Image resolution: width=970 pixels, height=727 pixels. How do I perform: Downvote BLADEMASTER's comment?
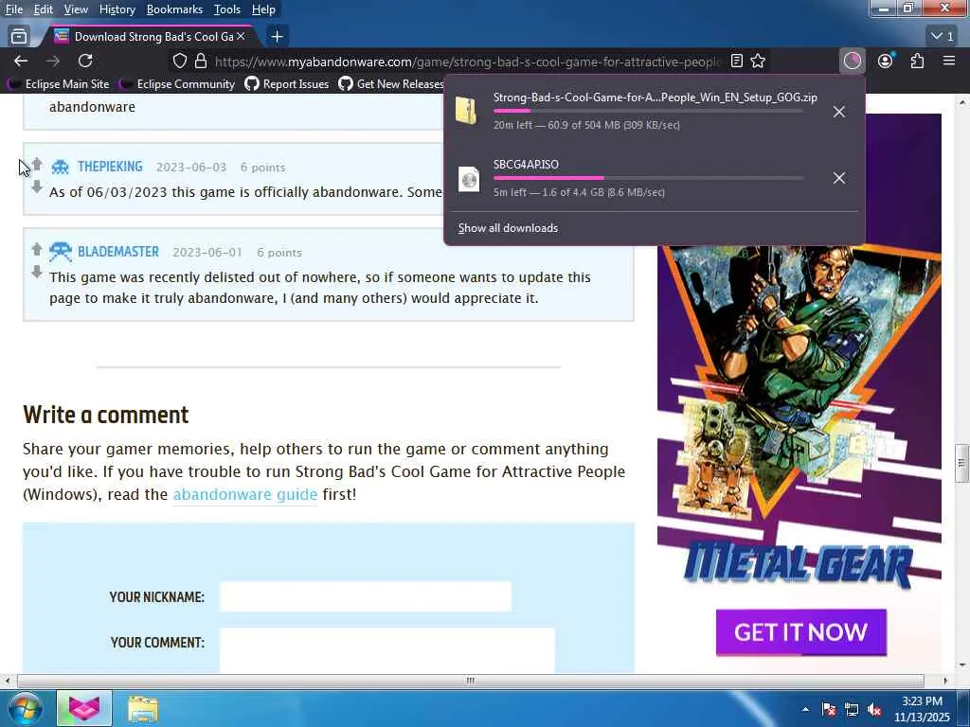(37, 272)
